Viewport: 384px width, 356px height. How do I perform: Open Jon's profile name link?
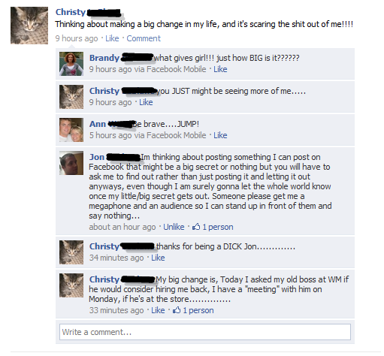[97, 157]
